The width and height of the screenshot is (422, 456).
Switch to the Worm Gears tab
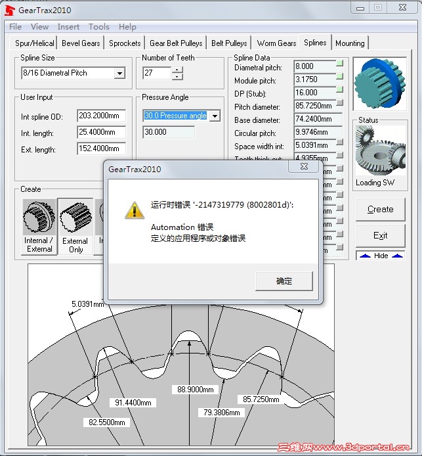point(276,43)
